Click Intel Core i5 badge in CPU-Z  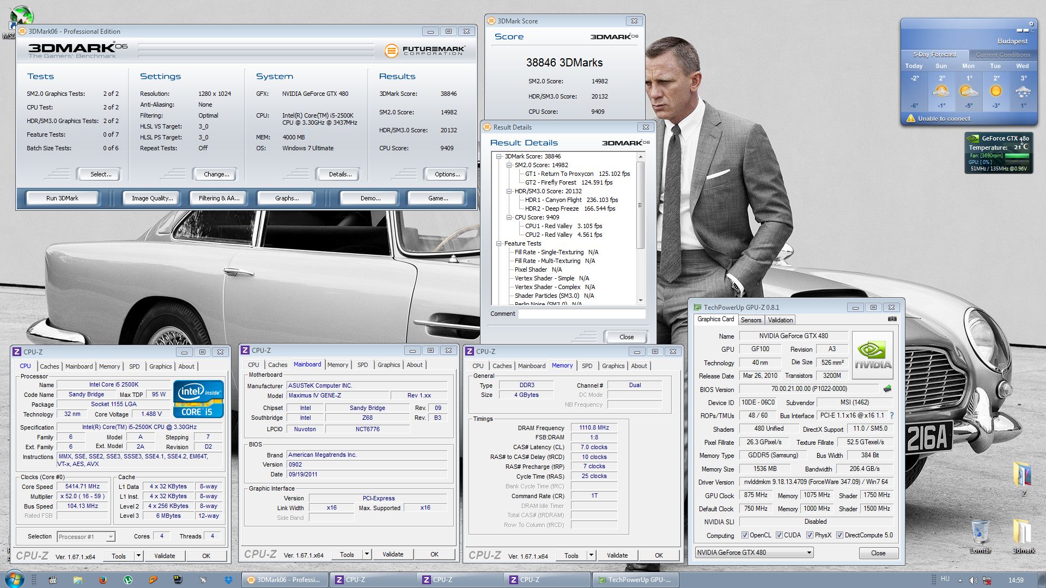[x=198, y=399]
